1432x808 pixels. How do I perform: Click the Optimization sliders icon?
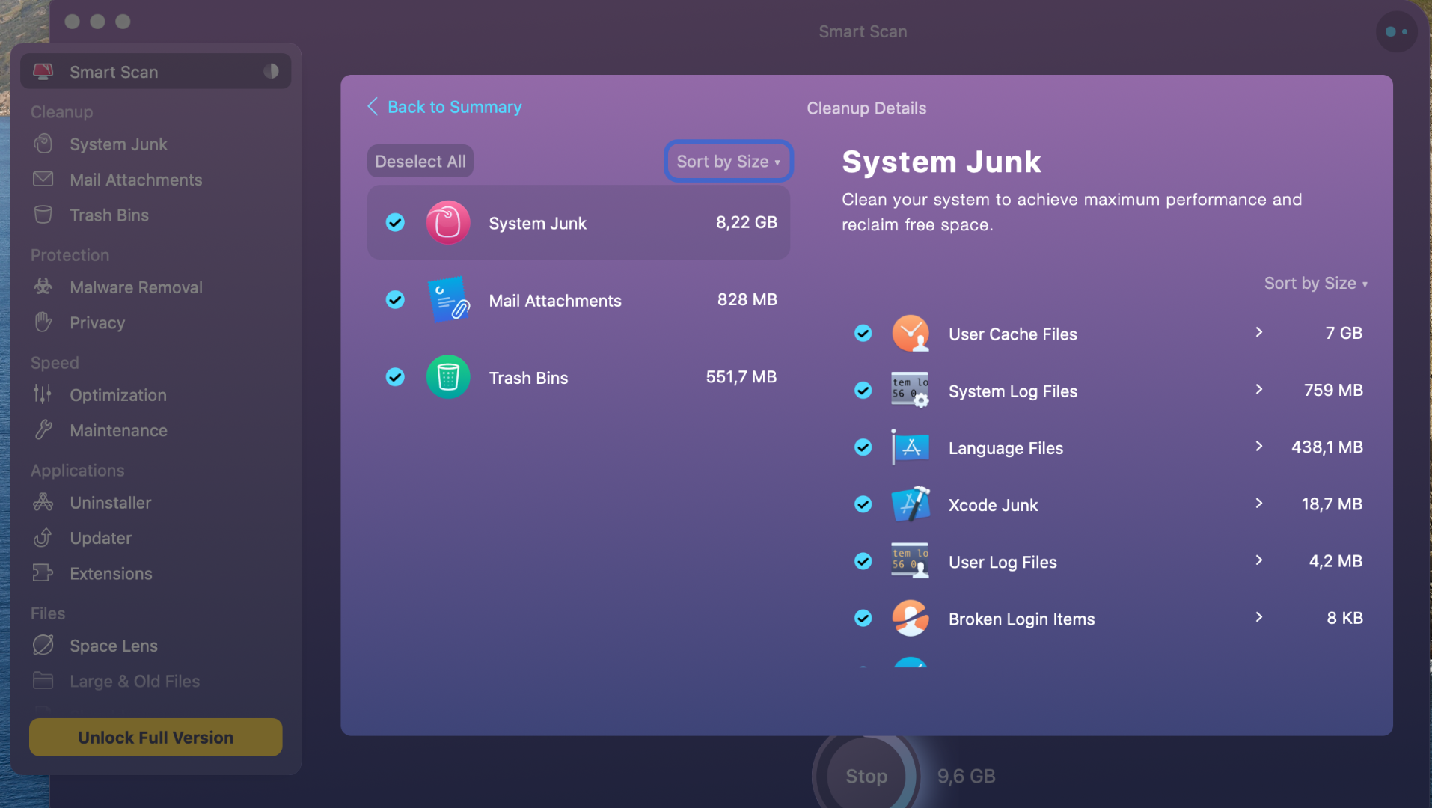43,394
